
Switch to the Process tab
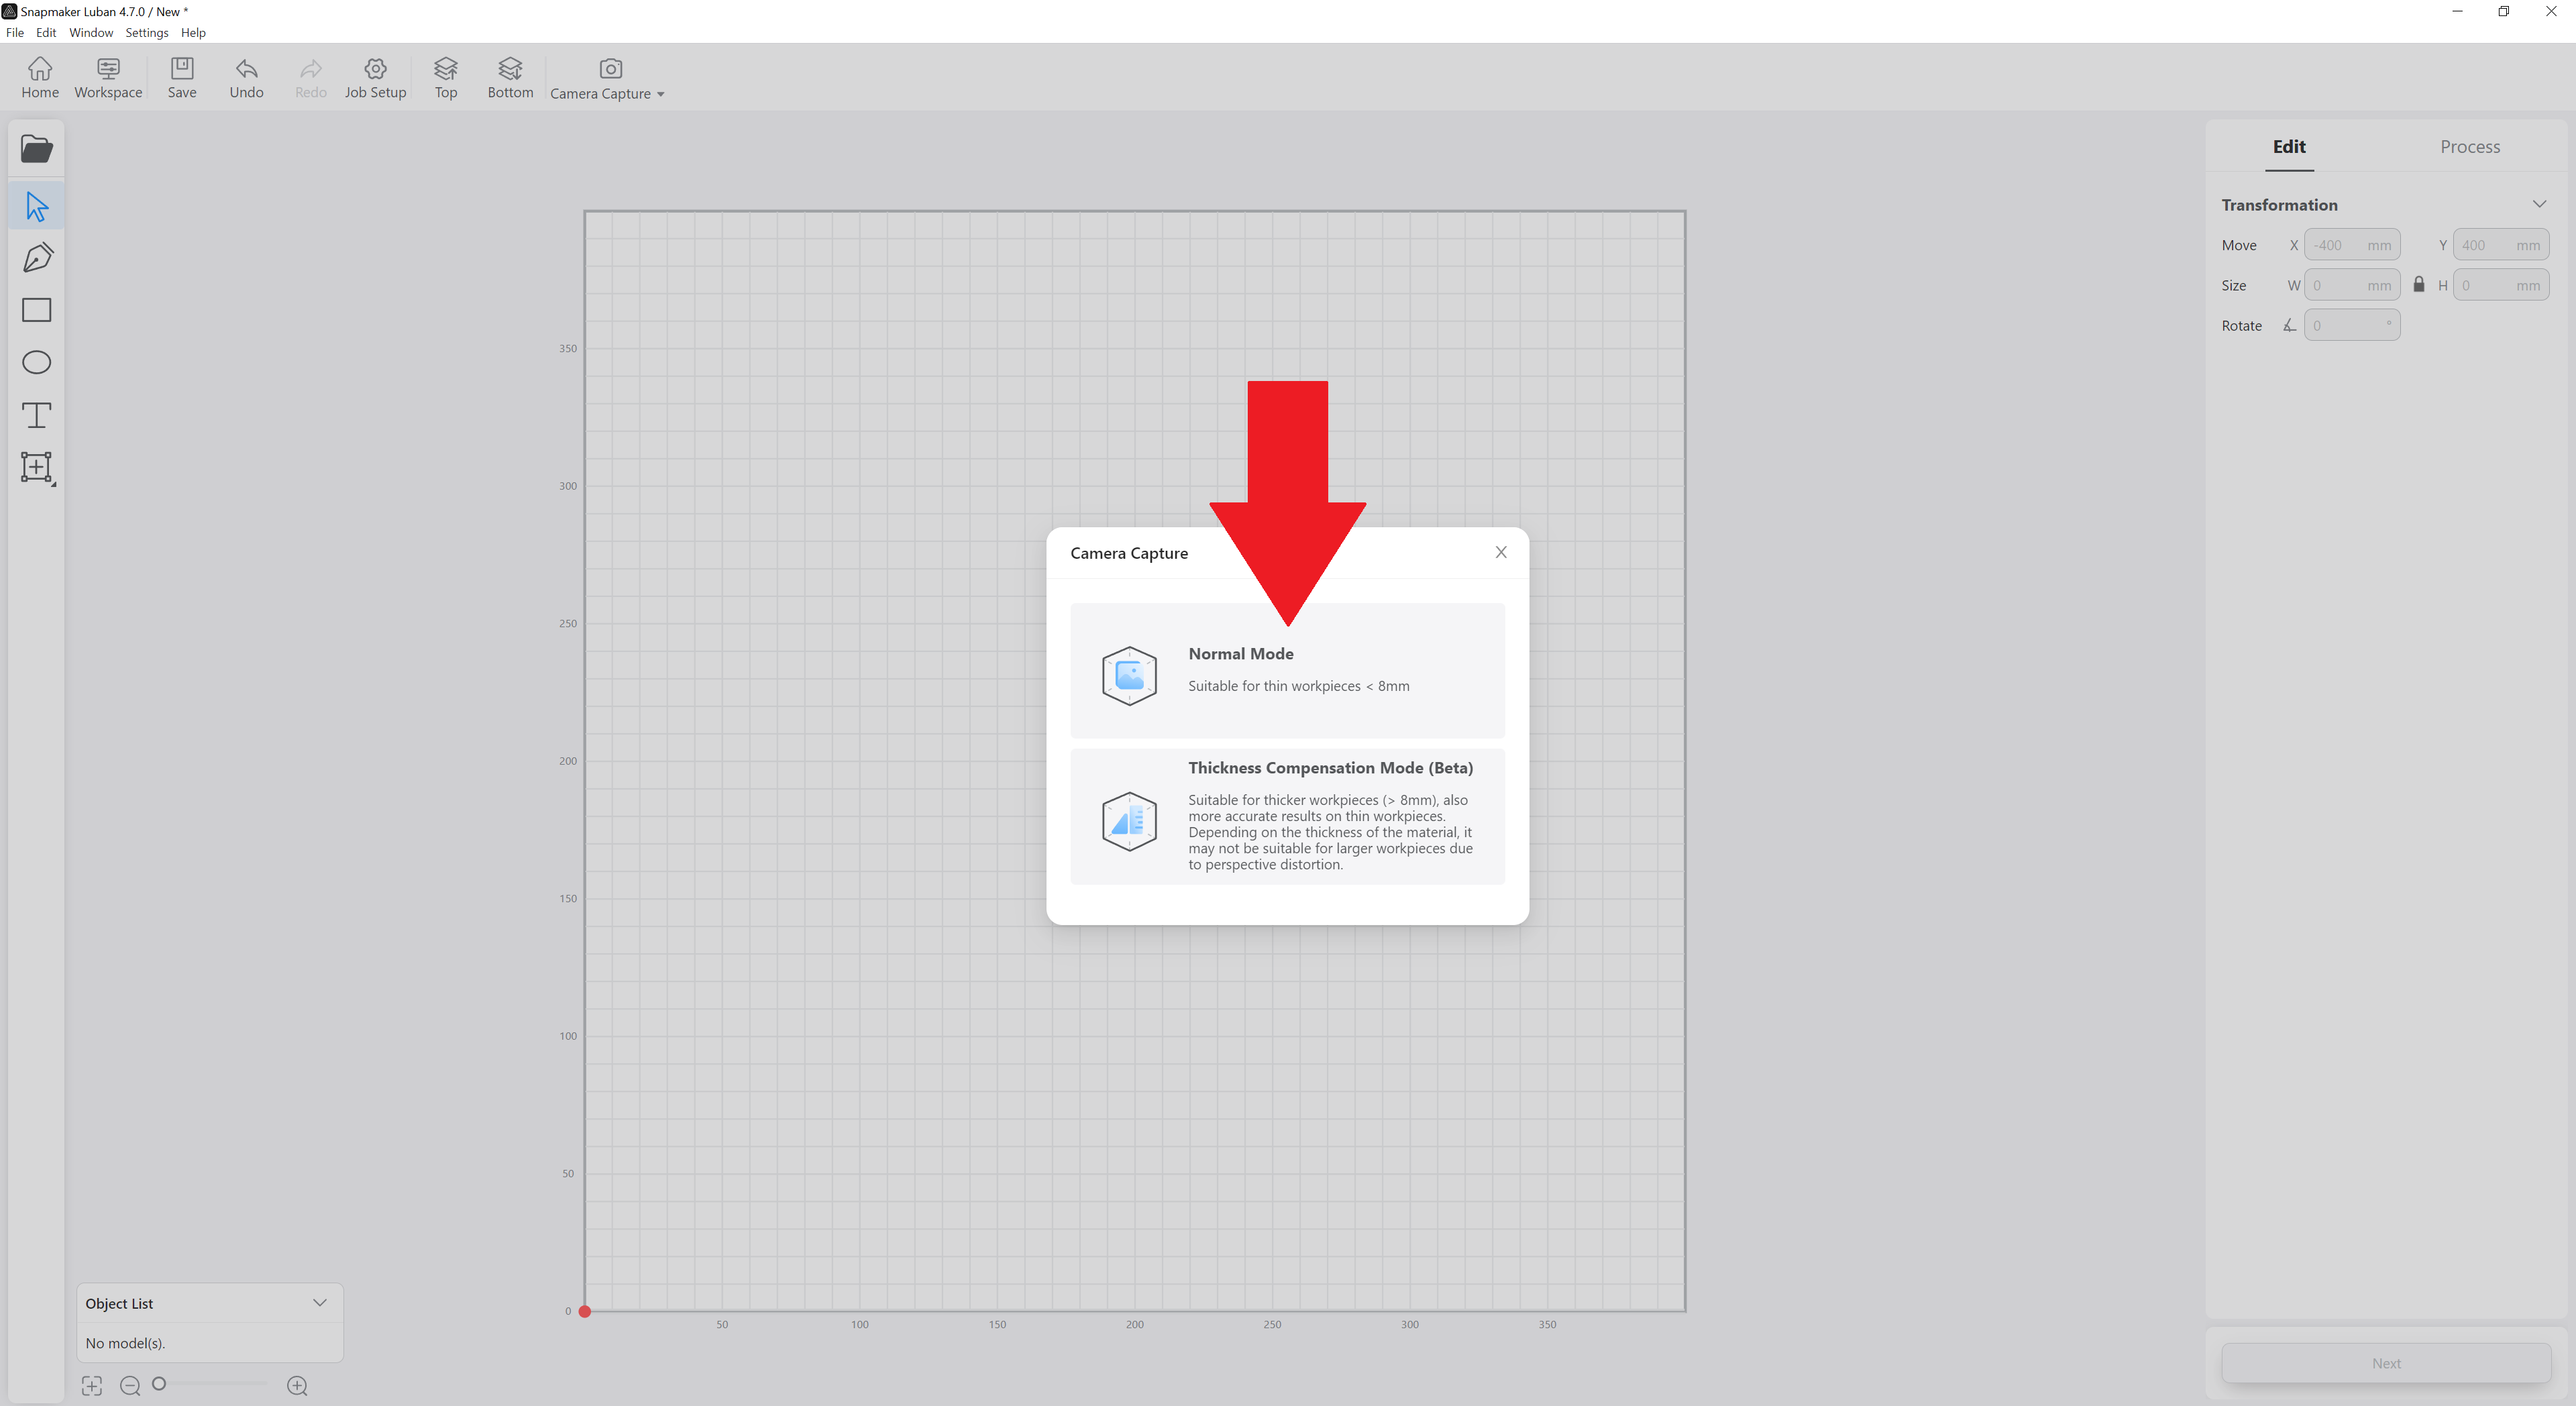[x=2469, y=146]
